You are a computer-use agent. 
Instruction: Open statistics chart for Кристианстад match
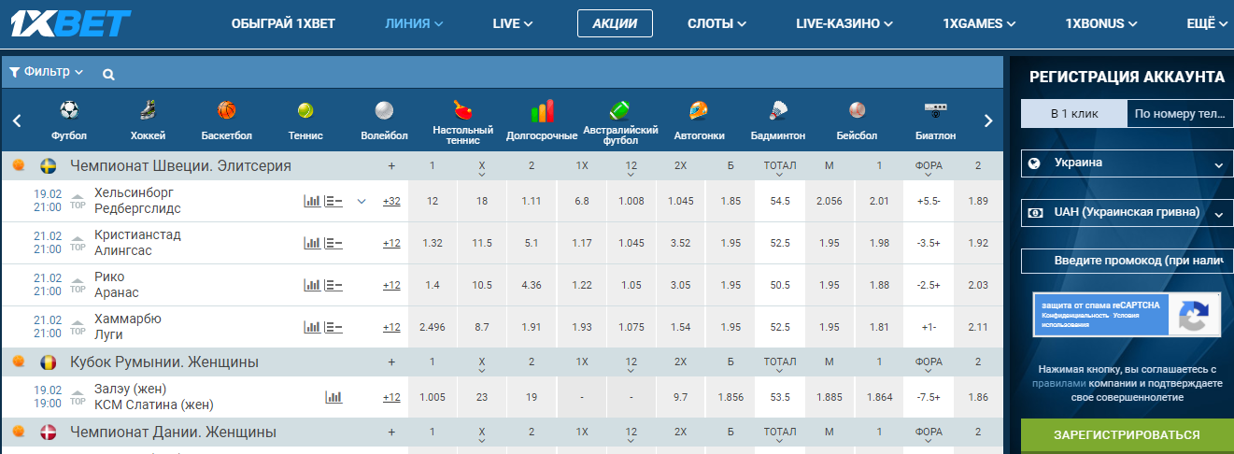tap(312, 243)
